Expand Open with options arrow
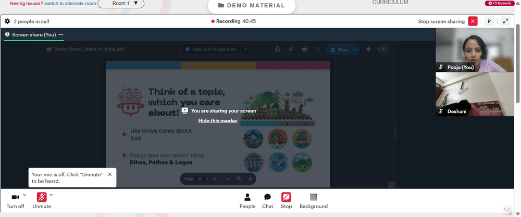Screen dimensions: 521x217 [x=245, y=49]
